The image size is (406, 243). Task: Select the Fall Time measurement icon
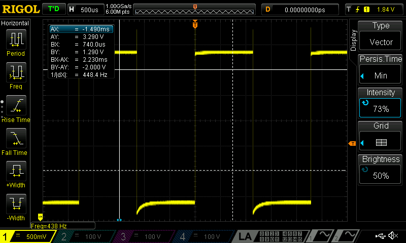tap(16, 138)
